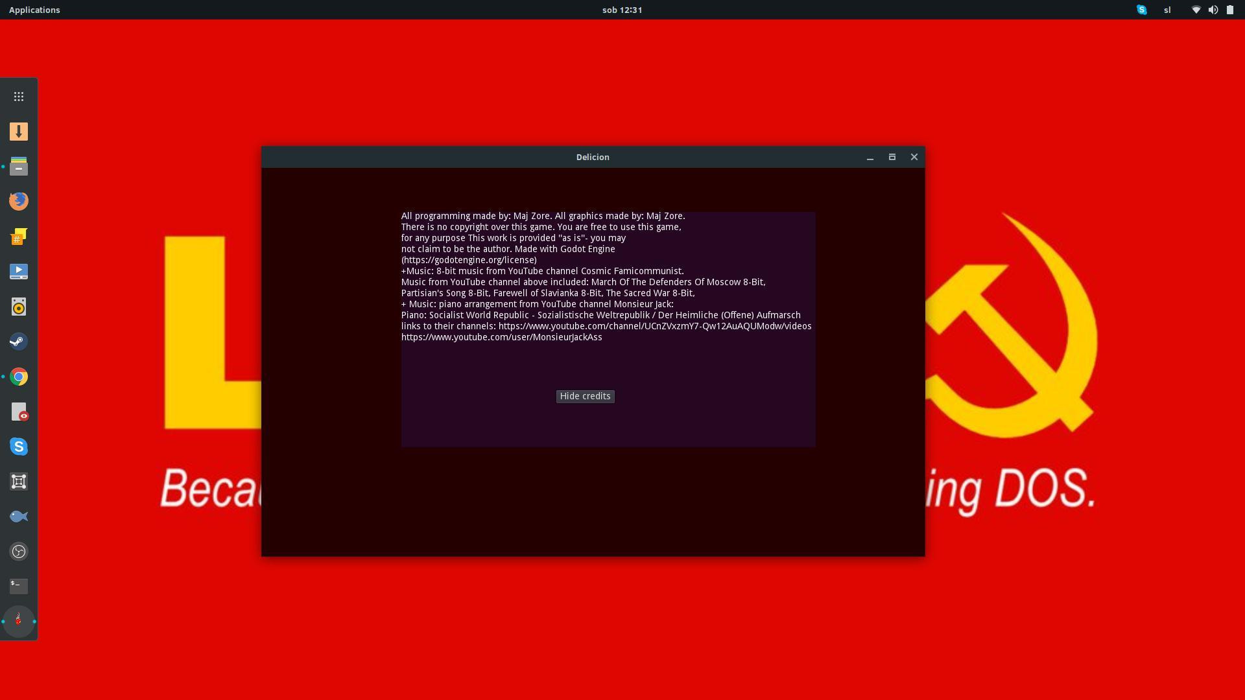Launch Google Chrome from the dock
The width and height of the screenshot is (1245, 700).
pyautogui.click(x=19, y=377)
